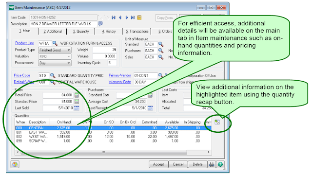Switch to 3. Quantity tab

click(81, 31)
